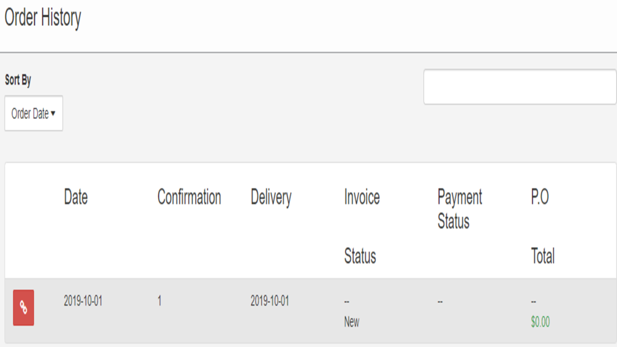The width and height of the screenshot is (617, 347).
Task: Click the green $0.00 total amount
Action: click(540, 322)
